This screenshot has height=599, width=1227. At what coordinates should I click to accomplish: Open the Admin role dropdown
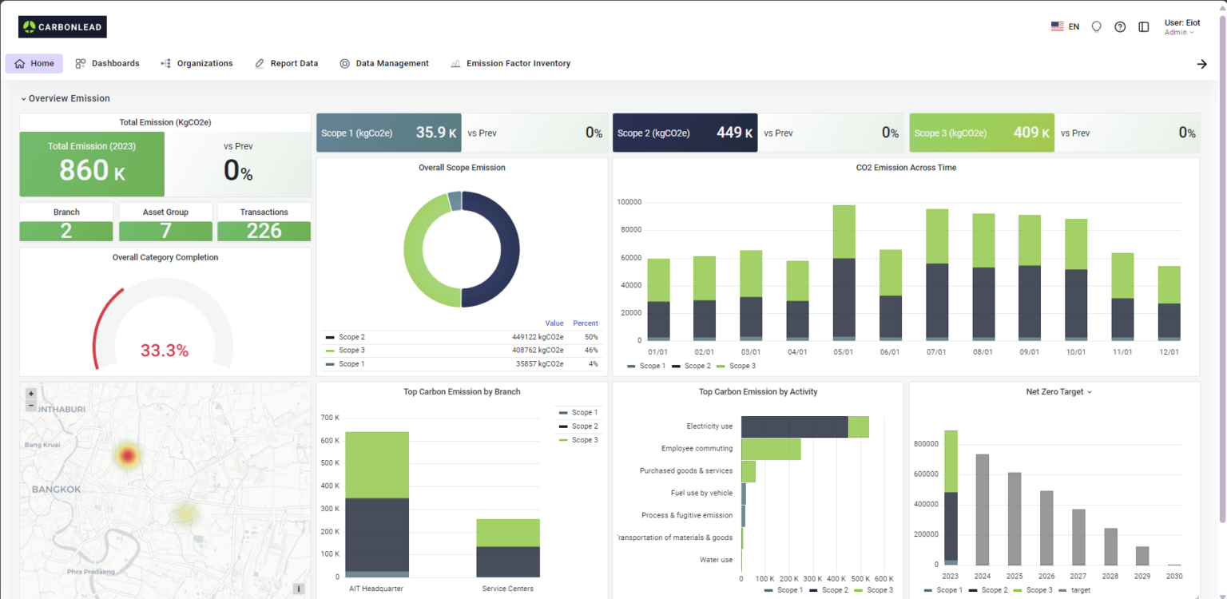coord(1180,31)
